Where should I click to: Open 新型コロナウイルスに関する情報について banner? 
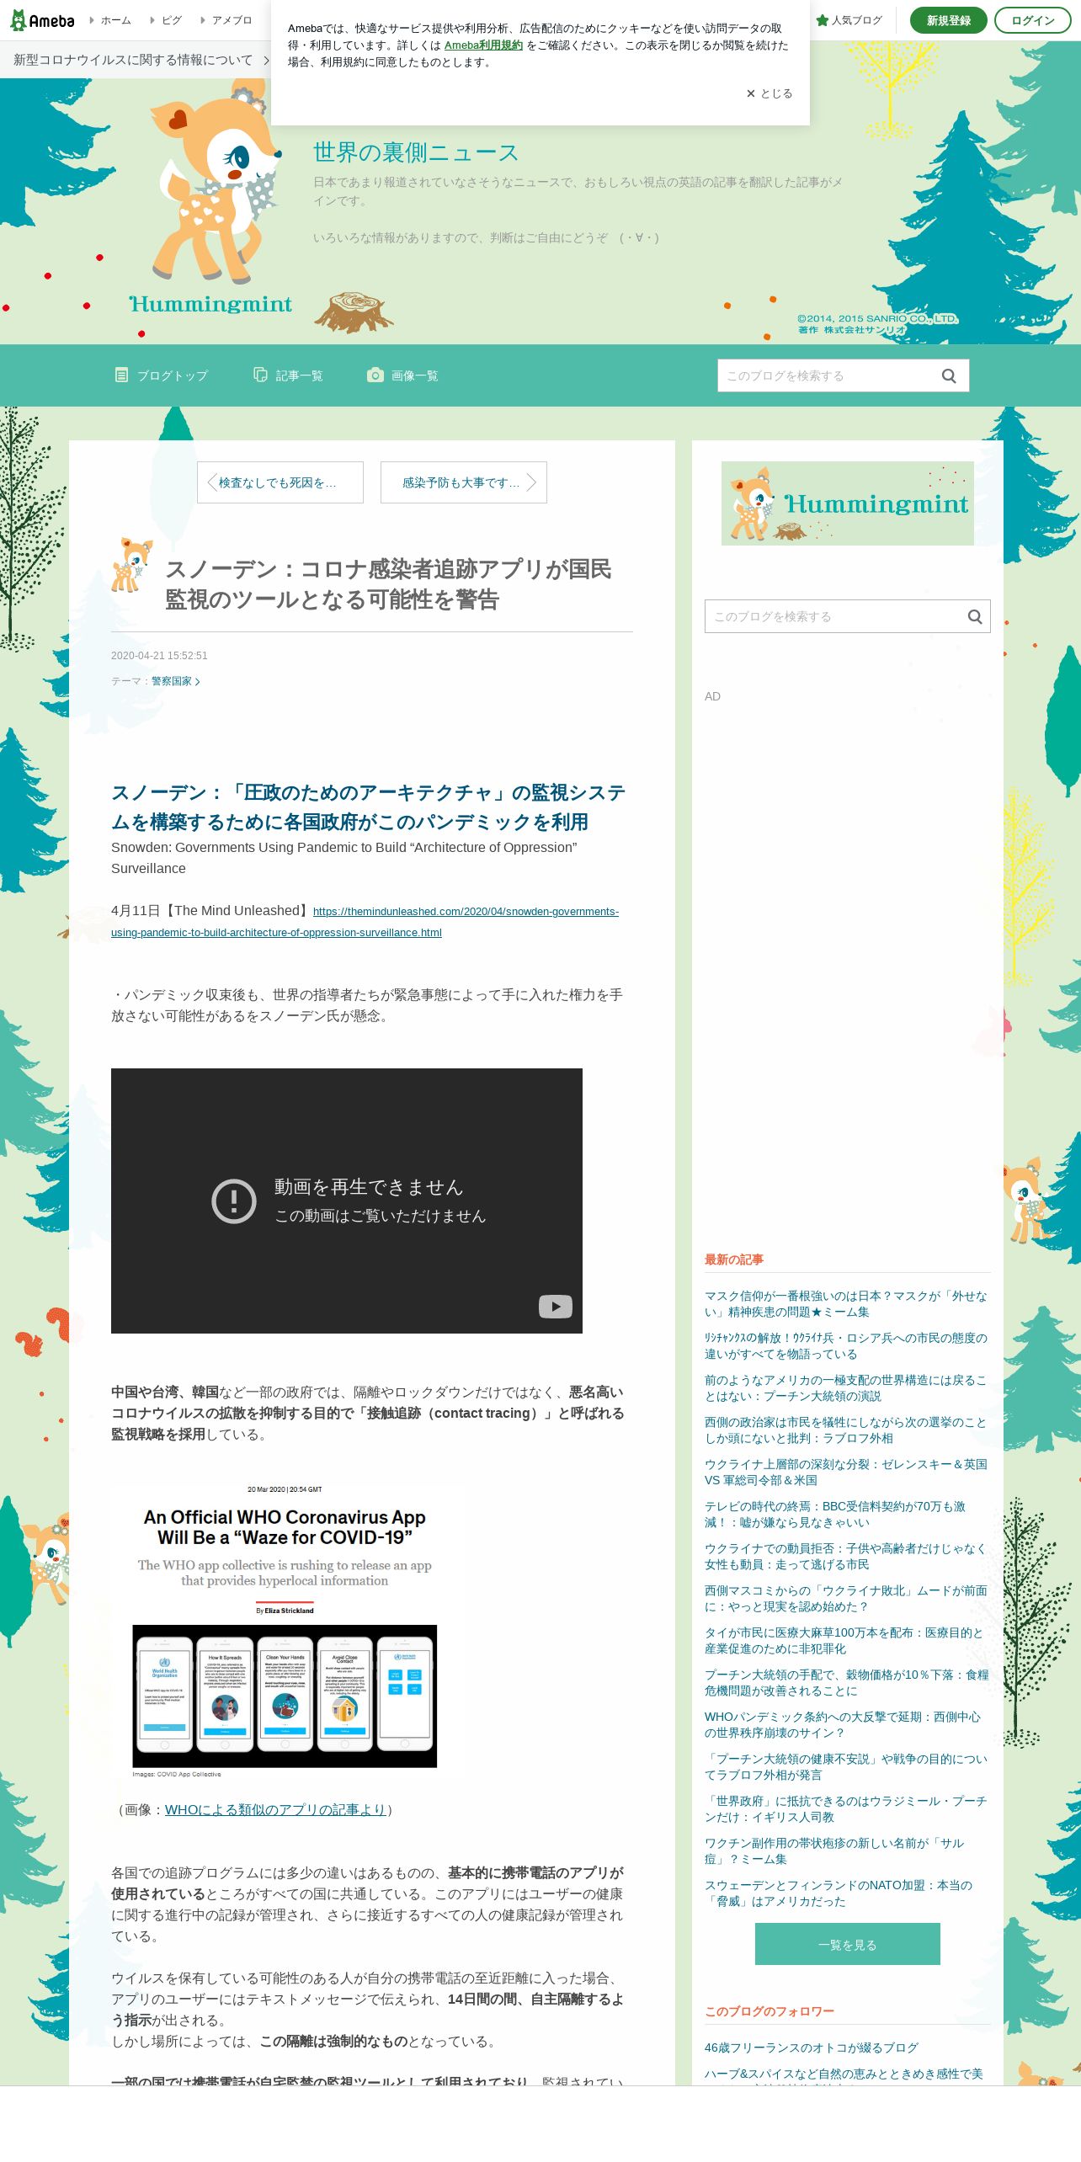point(140,60)
